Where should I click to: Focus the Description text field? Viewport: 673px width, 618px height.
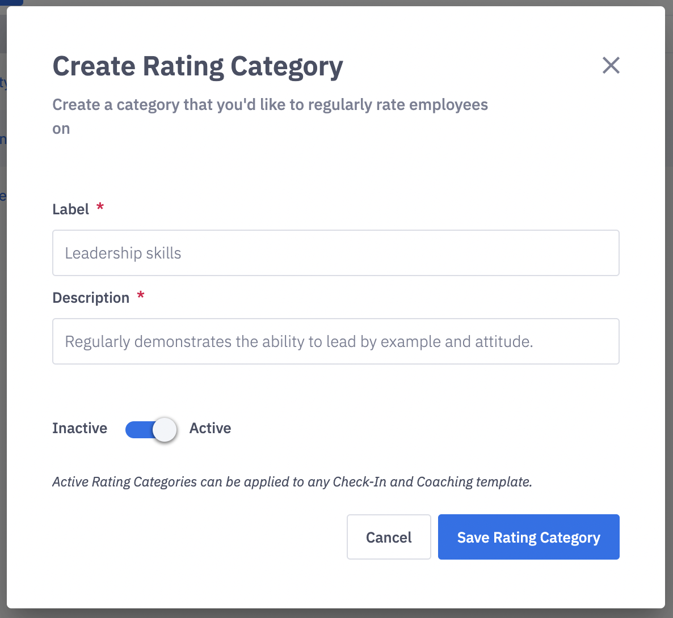pos(335,341)
